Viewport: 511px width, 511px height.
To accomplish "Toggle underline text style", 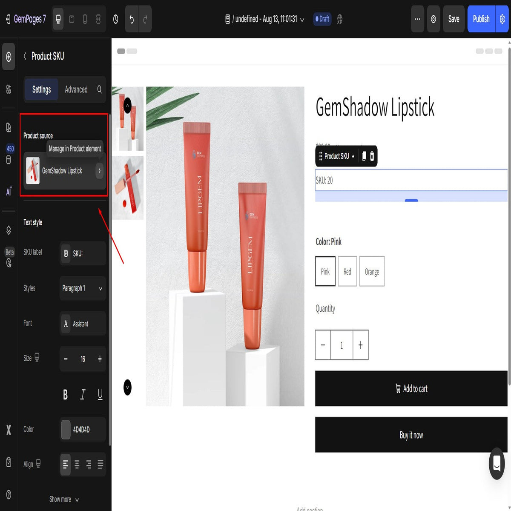I will coord(100,395).
